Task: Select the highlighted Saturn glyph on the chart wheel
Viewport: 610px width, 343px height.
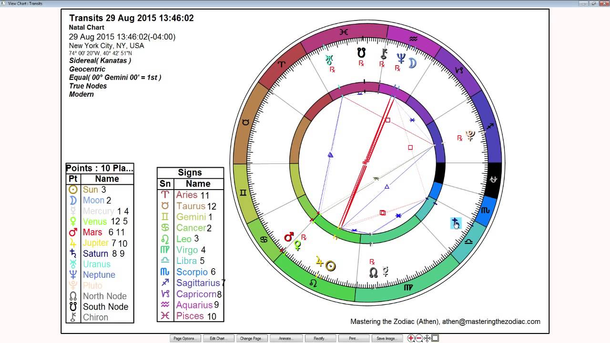Action: (x=456, y=222)
